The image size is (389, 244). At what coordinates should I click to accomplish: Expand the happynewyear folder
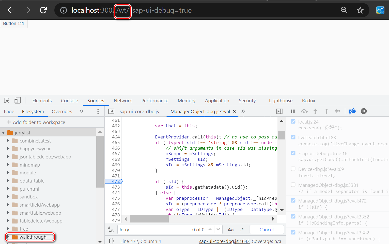[8, 149]
